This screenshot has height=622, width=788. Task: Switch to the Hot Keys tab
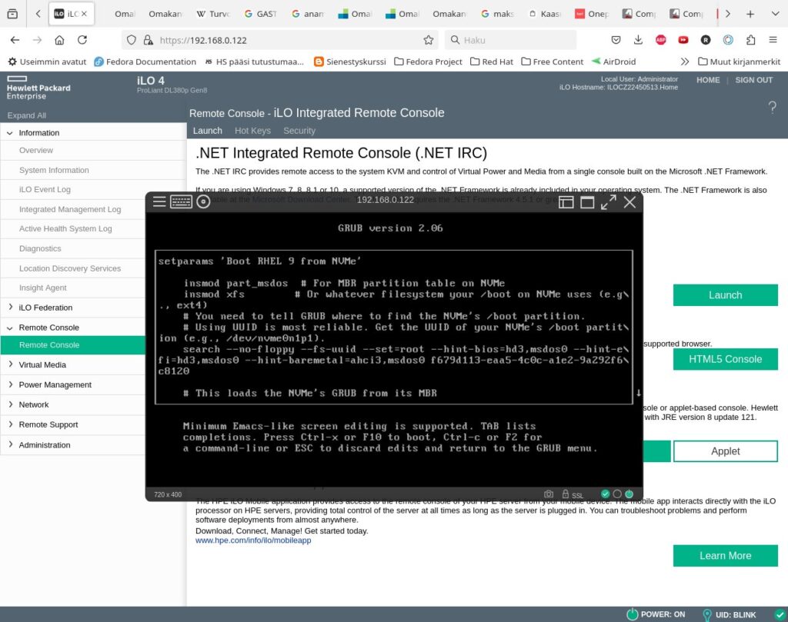point(252,131)
